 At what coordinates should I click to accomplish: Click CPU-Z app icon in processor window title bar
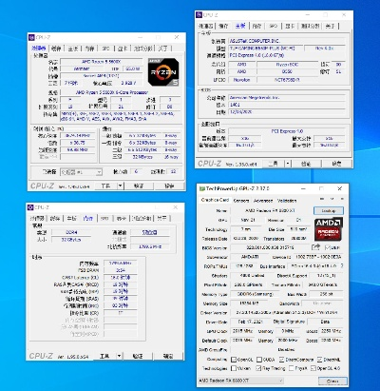[x=31, y=37]
